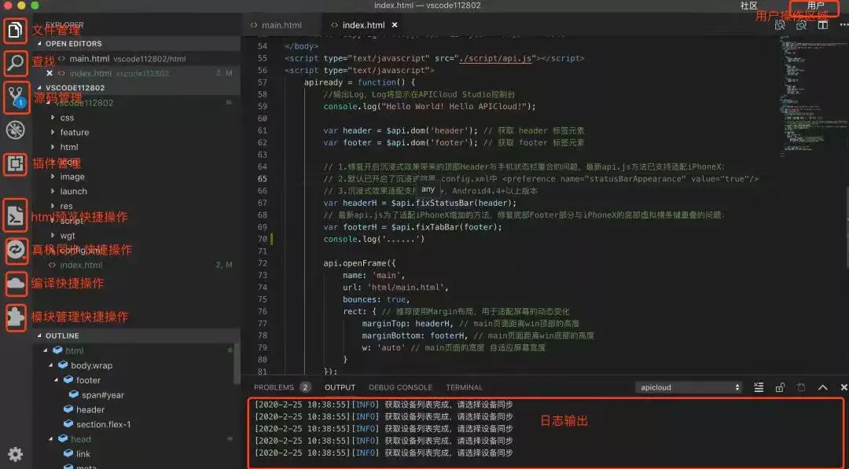The image size is (849, 469).
Task: Expand the wgt folder
Action: coord(53,236)
